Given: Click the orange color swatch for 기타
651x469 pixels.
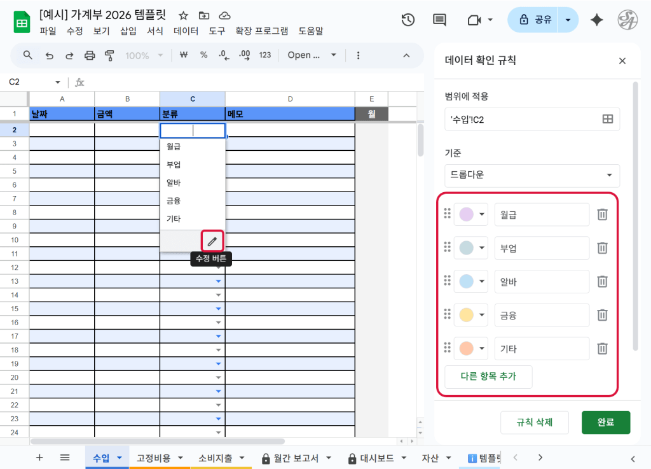Looking at the screenshot, I should tap(466, 348).
